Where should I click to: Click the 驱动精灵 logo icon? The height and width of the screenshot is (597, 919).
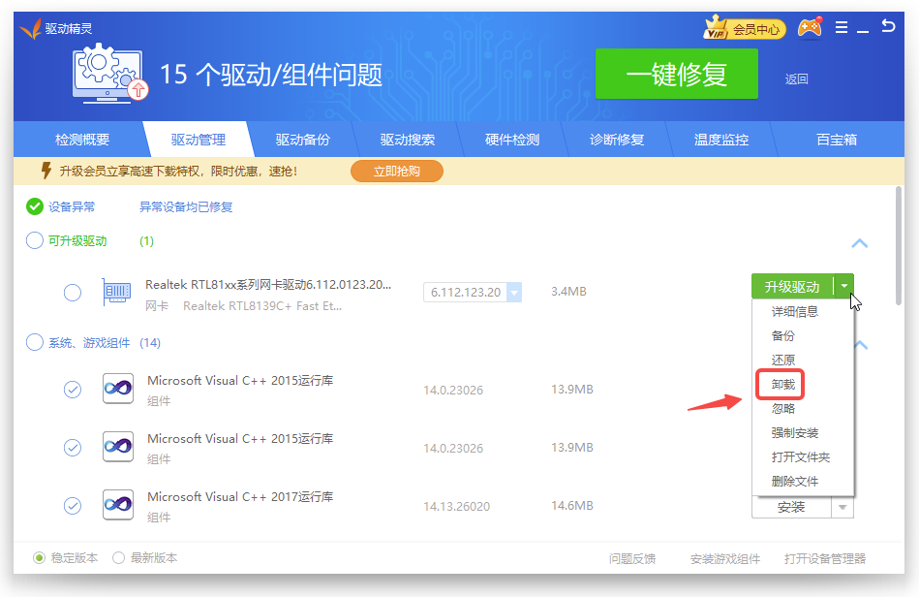pyautogui.click(x=30, y=28)
